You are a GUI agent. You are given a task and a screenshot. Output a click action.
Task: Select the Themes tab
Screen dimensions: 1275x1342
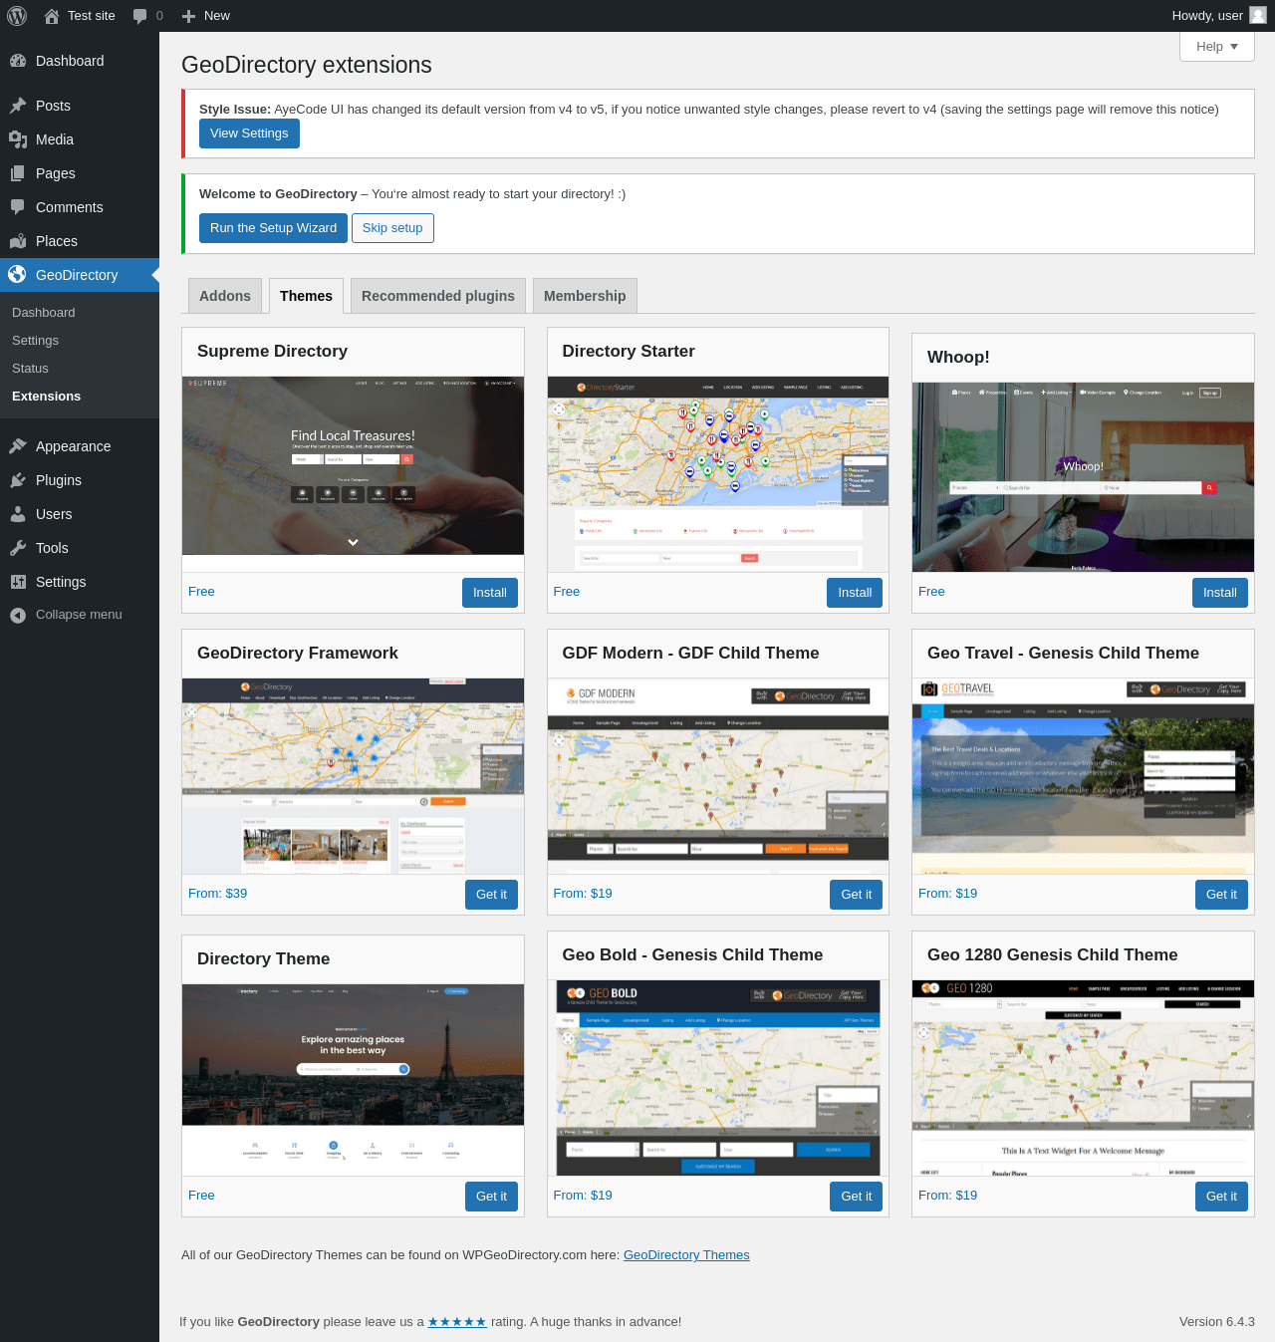(306, 296)
